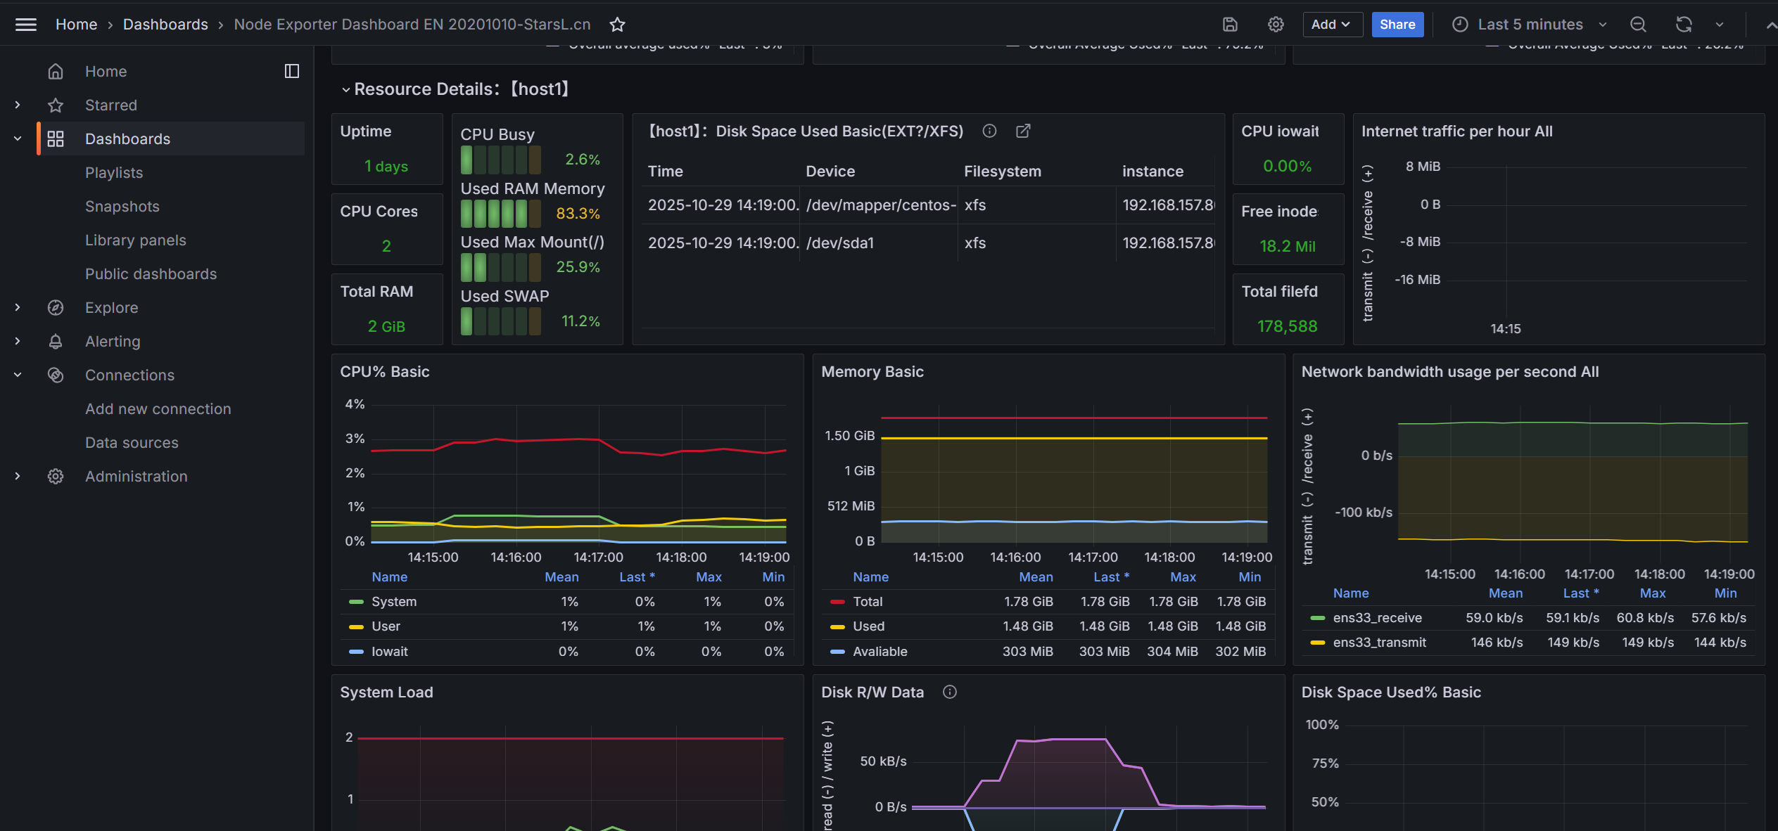Toggle the hamburger main menu

pos(26,25)
